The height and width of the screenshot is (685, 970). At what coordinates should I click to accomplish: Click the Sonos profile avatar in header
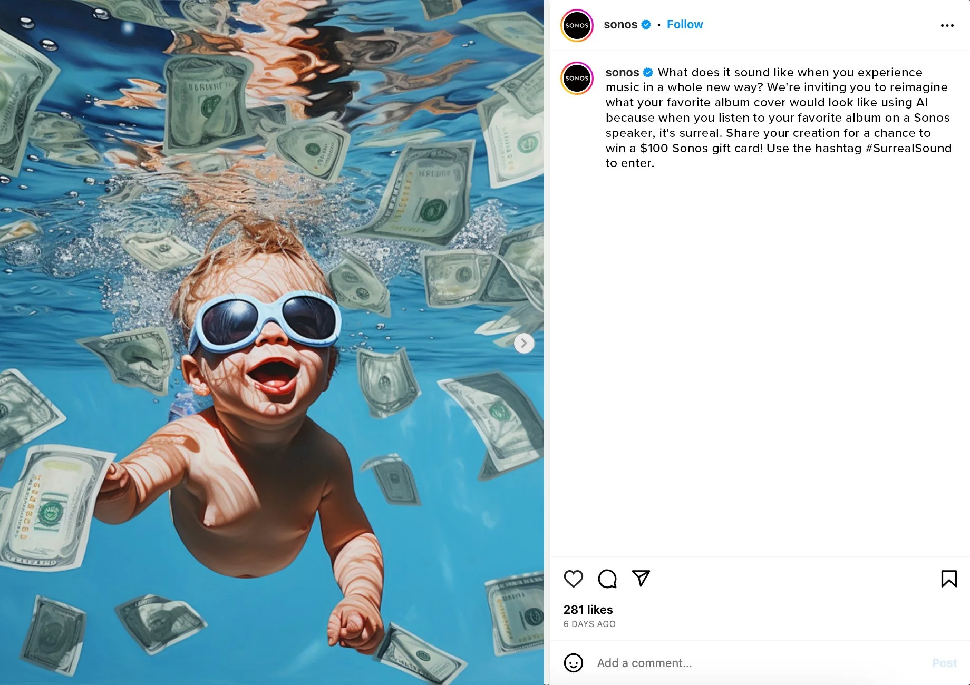[577, 25]
